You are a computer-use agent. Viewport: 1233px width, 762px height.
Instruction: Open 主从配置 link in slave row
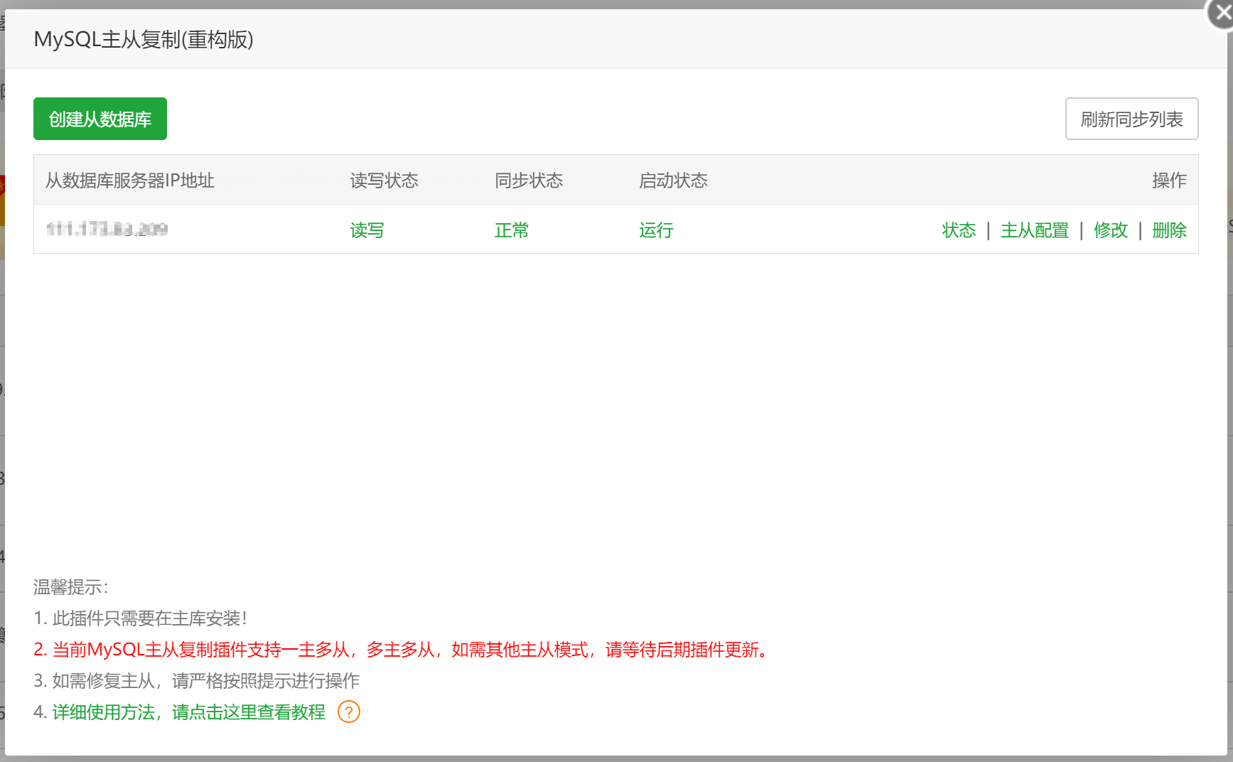pos(1034,230)
